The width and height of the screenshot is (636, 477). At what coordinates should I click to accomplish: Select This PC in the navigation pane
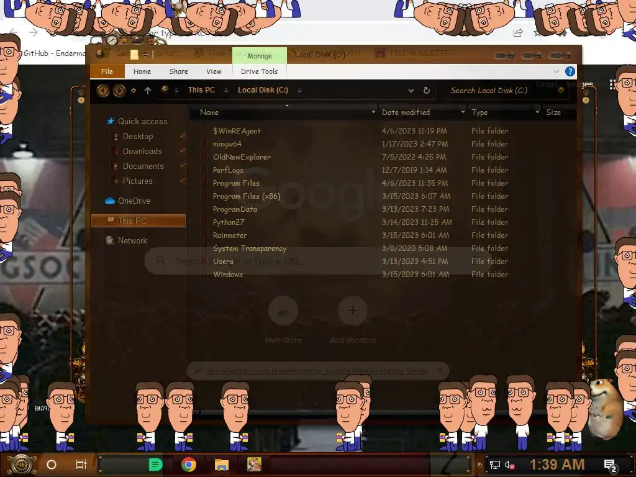[139, 220]
